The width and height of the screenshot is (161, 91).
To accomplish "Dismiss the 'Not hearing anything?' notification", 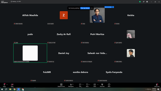I will point(92,8).
